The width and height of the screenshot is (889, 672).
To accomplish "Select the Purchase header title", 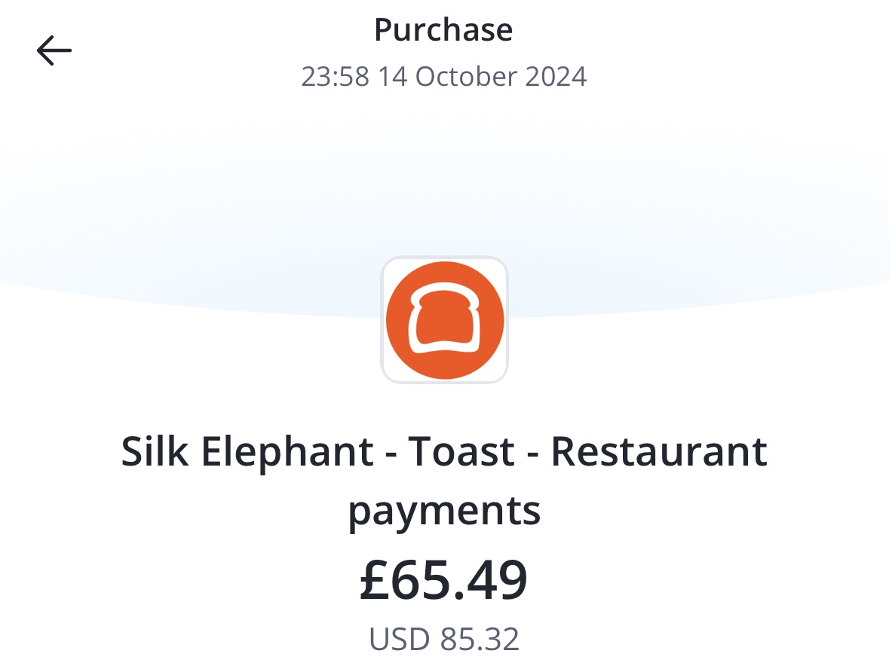I will (x=443, y=30).
